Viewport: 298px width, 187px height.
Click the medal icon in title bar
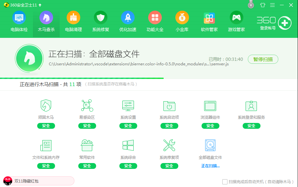[x=251, y=5]
